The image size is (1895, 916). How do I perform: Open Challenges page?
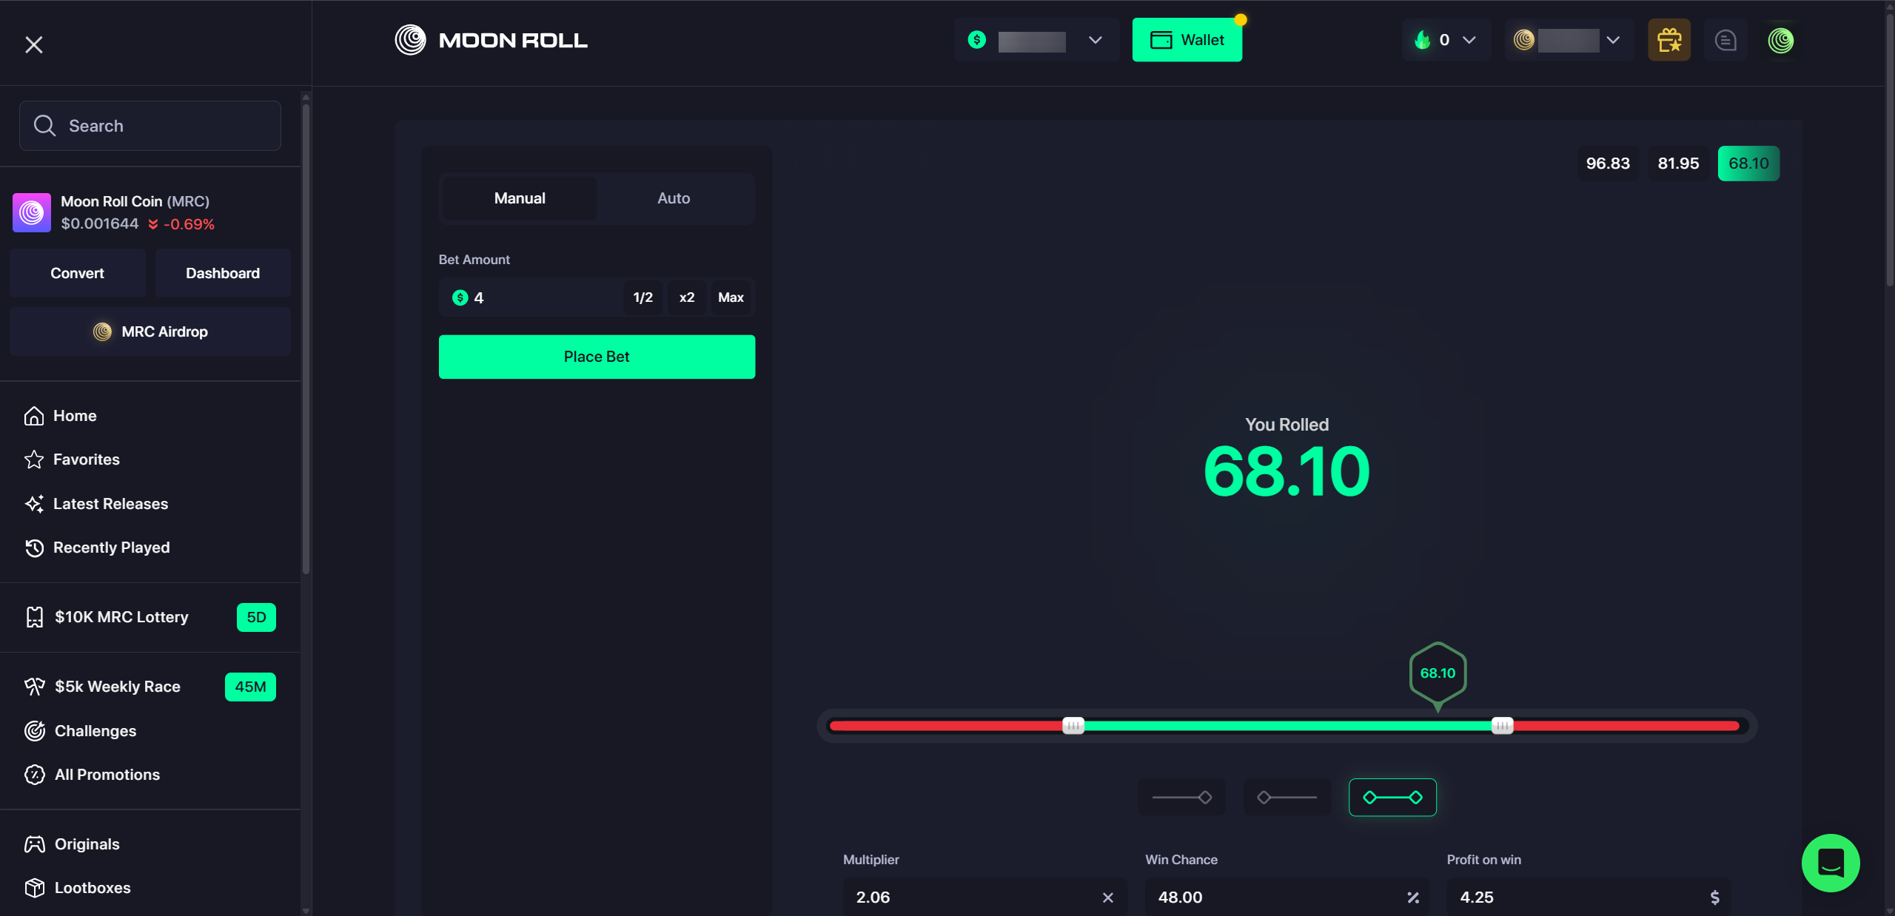click(x=95, y=731)
